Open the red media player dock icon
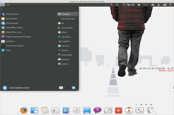Image resolution: width=174 pixels, height=115 pixels. point(118,111)
